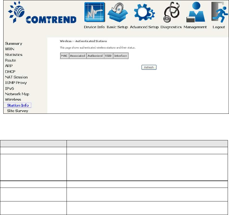Open the Advanced Setup gears icon
Image resolution: width=229 pixels, height=215 pixels.
pyautogui.click(x=145, y=12)
